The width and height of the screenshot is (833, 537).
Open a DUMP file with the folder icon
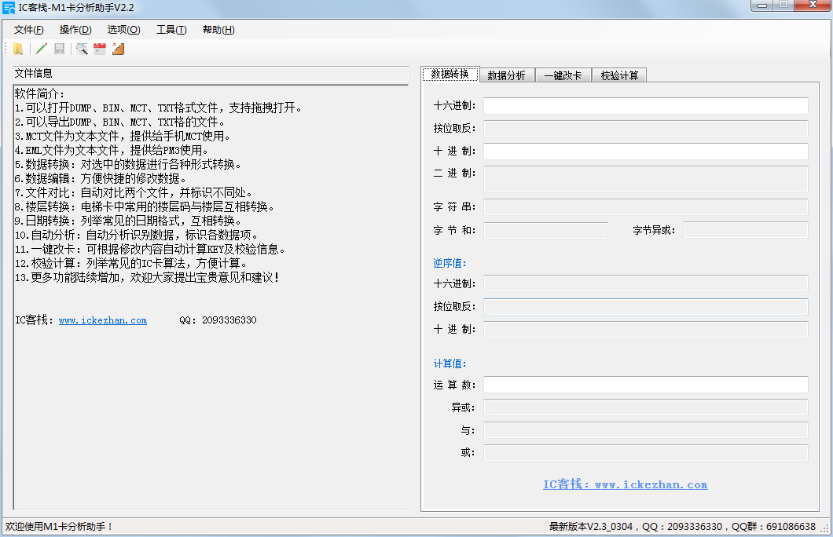tap(17, 49)
